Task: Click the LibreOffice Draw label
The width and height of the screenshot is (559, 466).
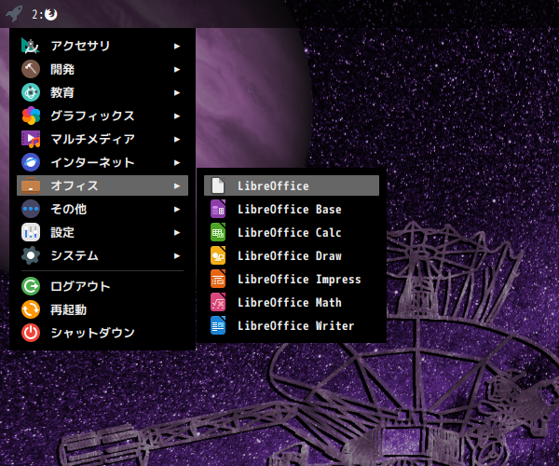Action: 290,256
